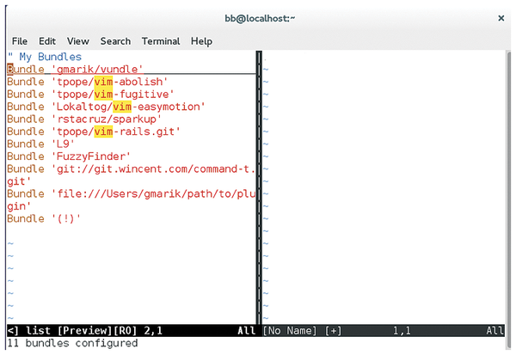The image size is (516, 355).
Task: Open the File menu
Action: 20,41
